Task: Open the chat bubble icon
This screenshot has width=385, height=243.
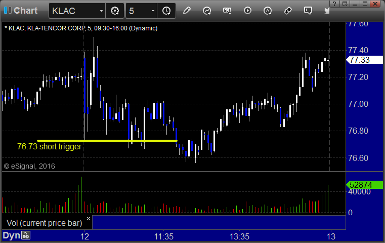Action: [x=308, y=11]
